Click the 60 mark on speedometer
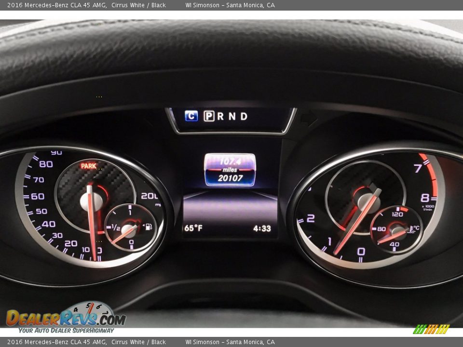463x347 pixels. coord(38,196)
